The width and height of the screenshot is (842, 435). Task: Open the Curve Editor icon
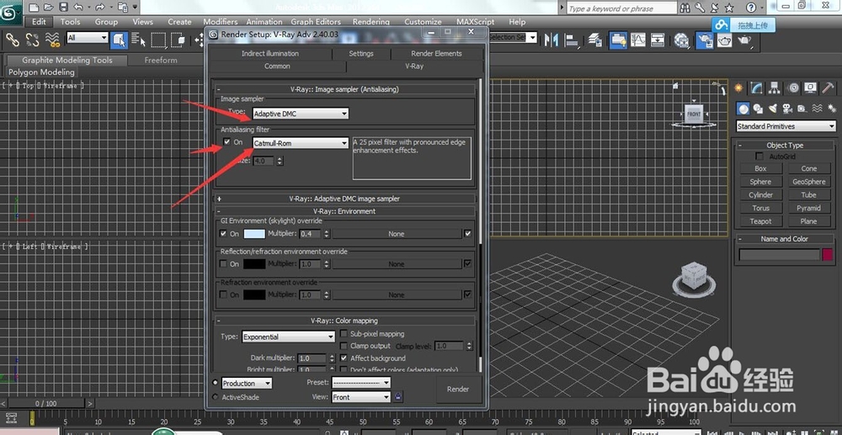pos(638,40)
